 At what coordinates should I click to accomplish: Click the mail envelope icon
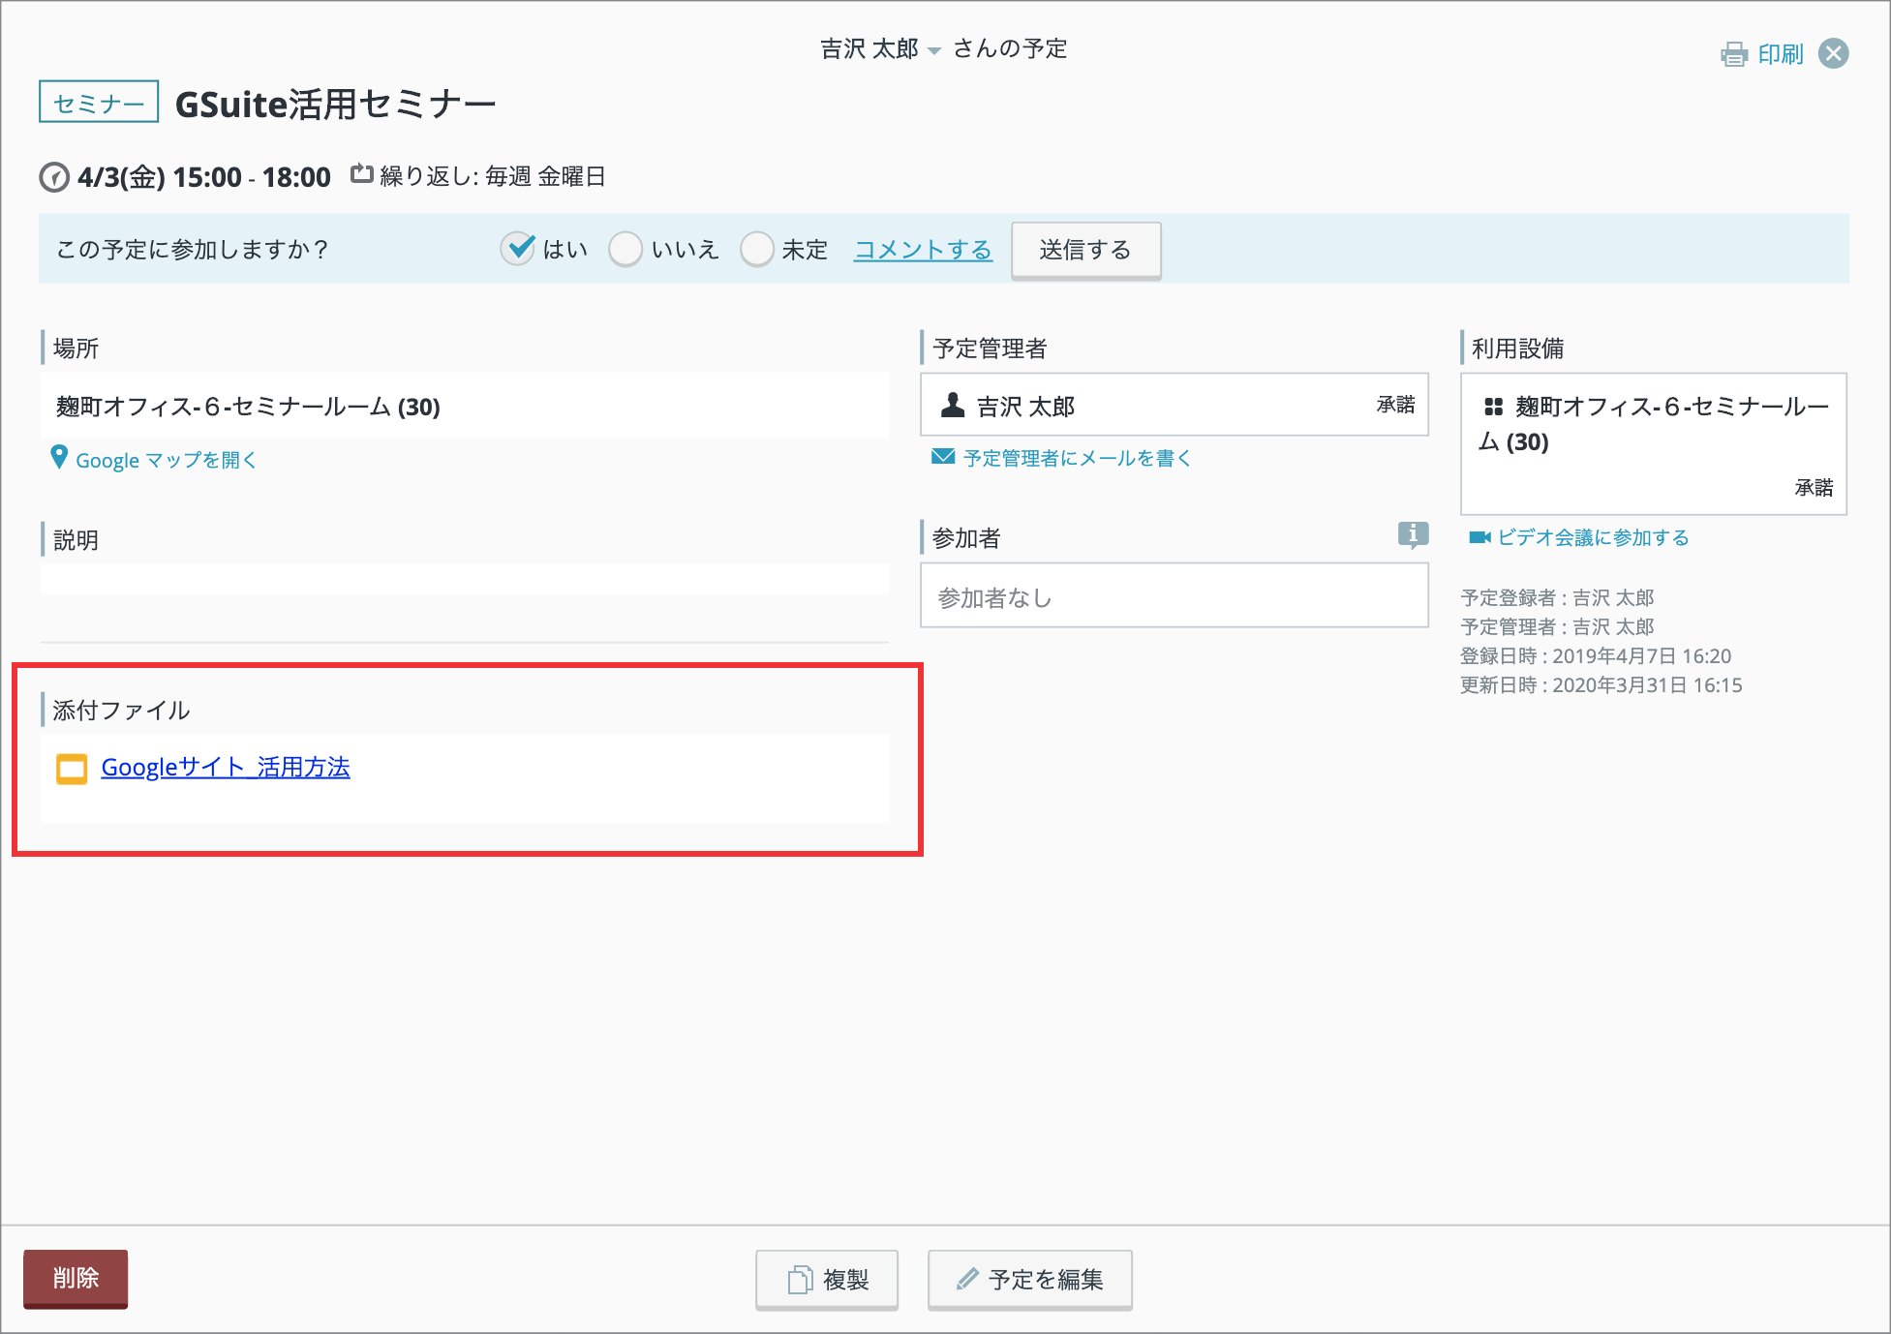(943, 457)
